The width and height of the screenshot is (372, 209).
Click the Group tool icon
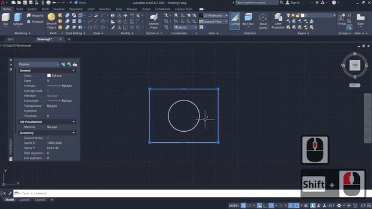(x=341, y=19)
